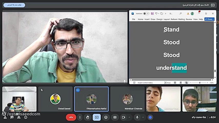The height and width of the screenshot is (123, 219).
Task: Open the activities shapes icon
Action: coord(5,118)
